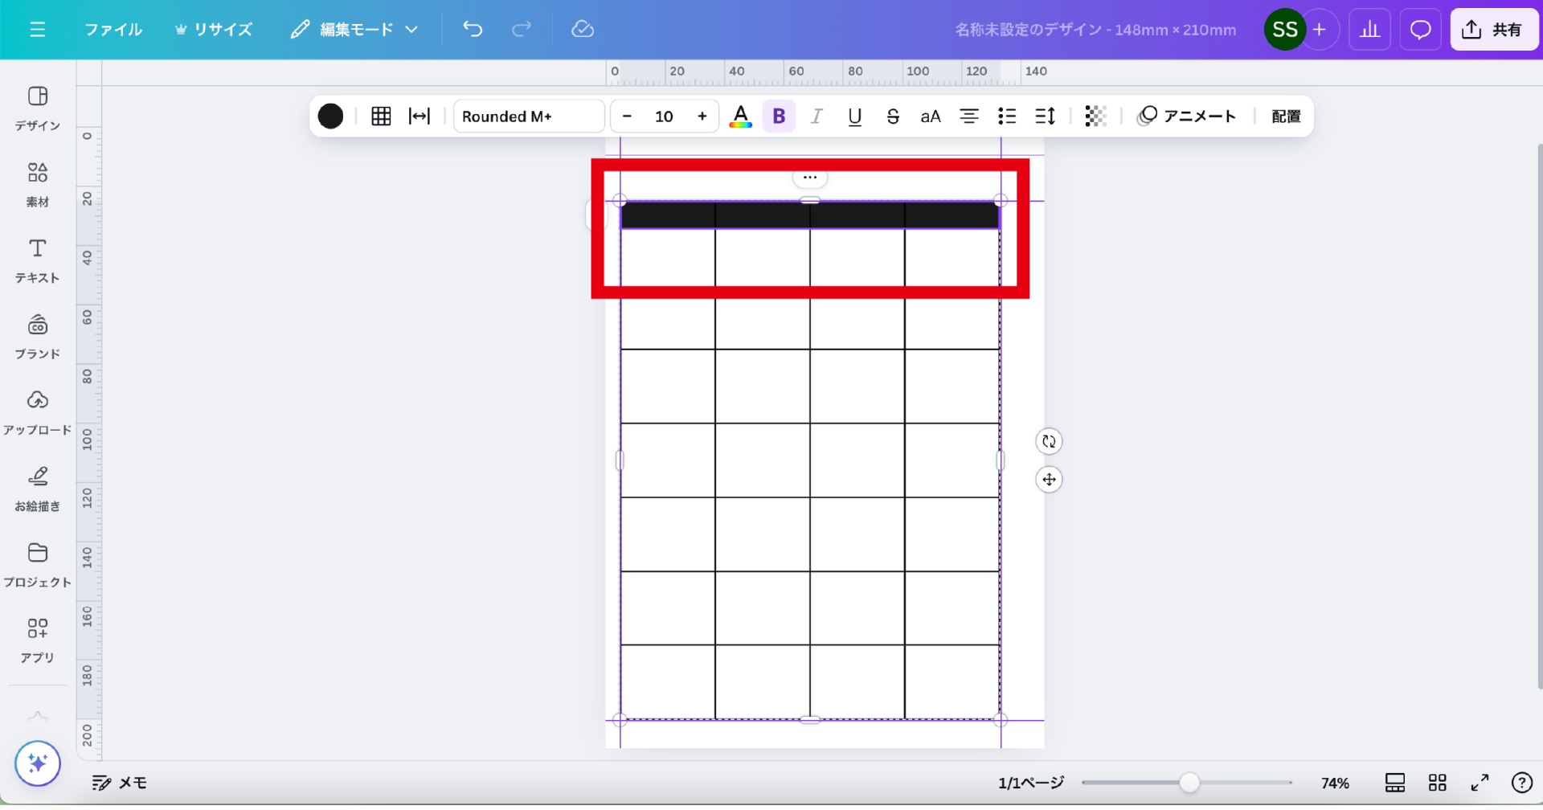This screenshot has width=1543, height=810.
Task: Open the table borders grid icon
Action: click(381, 117)
